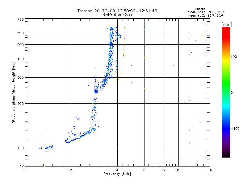Click the x-axis tick label "10"

(x=178, y=170)
